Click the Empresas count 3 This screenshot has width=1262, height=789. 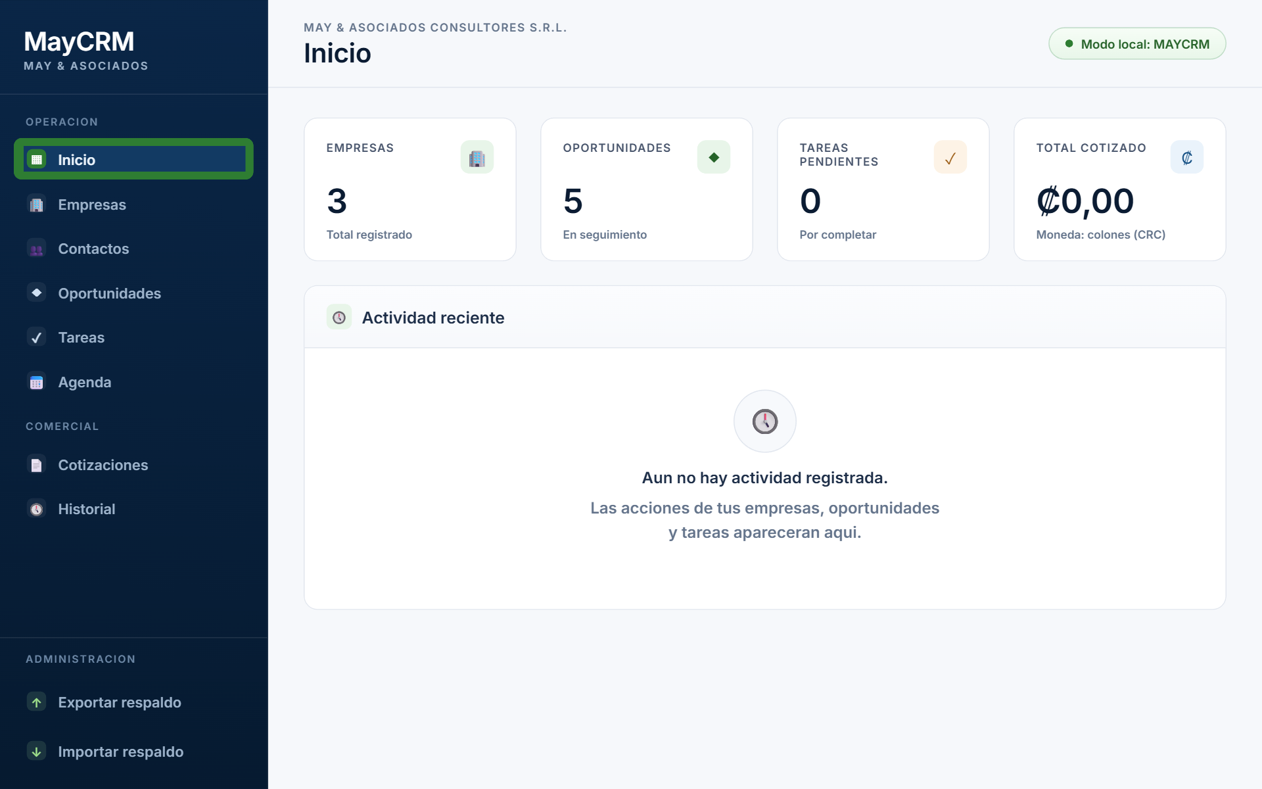pos(337,201)
